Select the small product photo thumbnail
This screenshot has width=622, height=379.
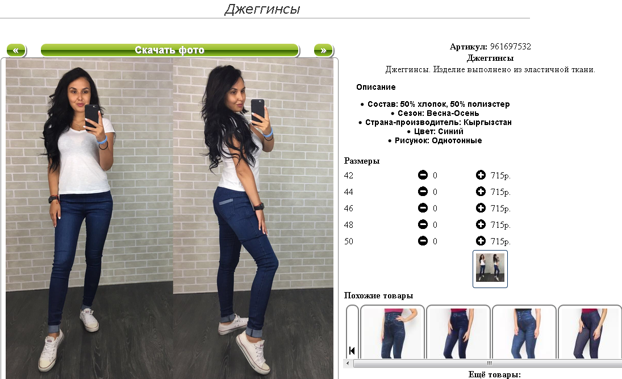point(490,269)
